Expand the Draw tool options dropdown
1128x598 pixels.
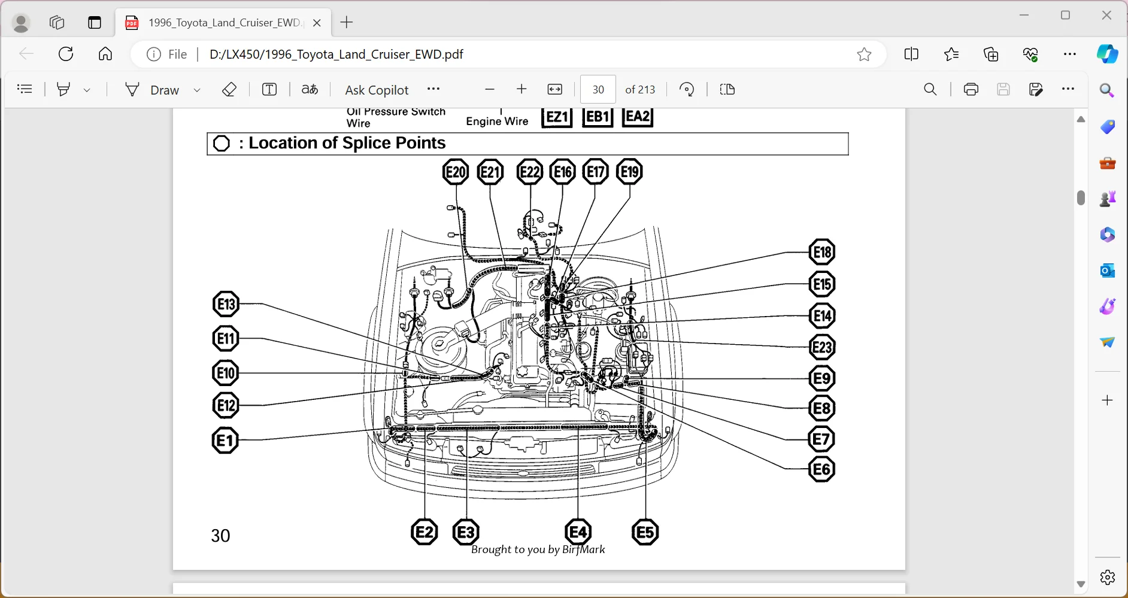197,90
